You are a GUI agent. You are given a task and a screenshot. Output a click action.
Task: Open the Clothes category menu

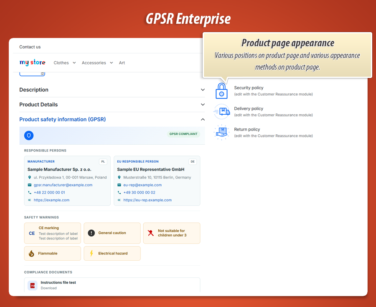click(61, 63)
